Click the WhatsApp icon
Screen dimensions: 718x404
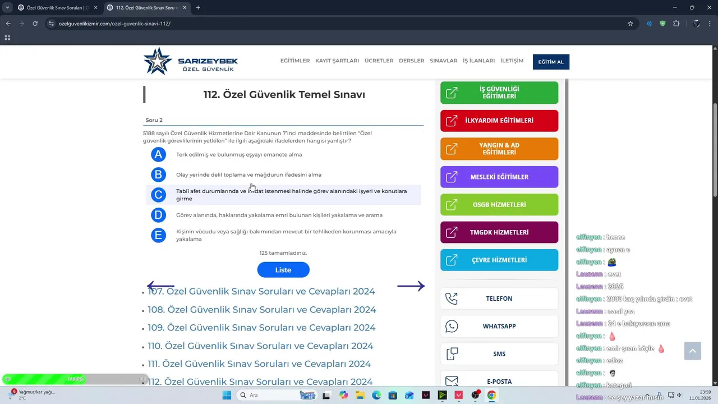click(452, 326)
